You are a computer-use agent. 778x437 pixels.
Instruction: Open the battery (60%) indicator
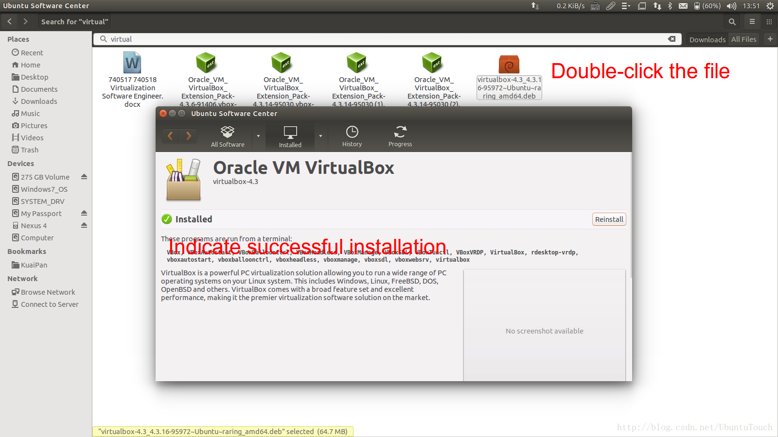click(707, 6)
